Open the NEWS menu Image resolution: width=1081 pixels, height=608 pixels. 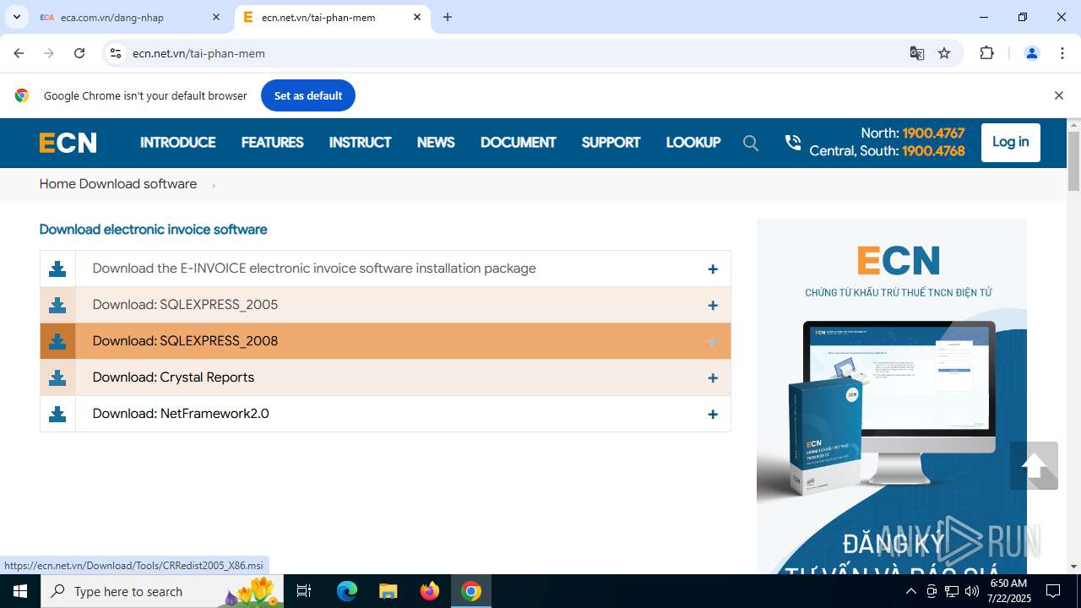(x=436, y=143)
